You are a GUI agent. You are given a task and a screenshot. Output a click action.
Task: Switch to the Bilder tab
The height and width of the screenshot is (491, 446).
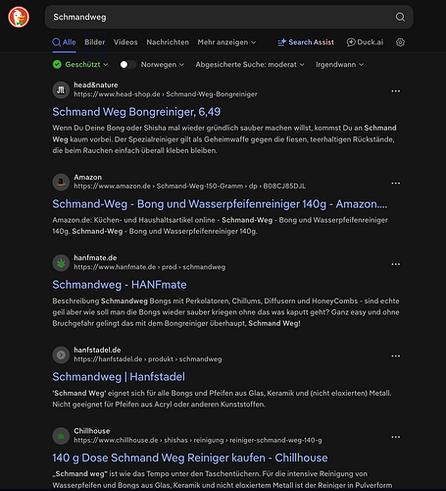[95, 42]
